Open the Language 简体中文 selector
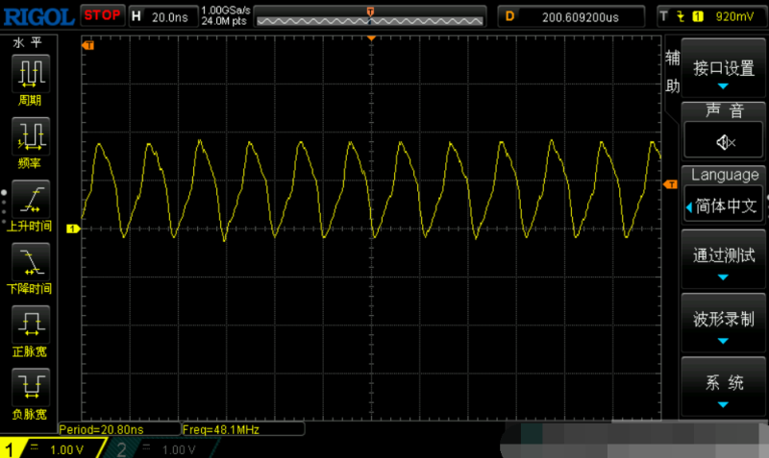769x458 pixels. tap(724, 205)
